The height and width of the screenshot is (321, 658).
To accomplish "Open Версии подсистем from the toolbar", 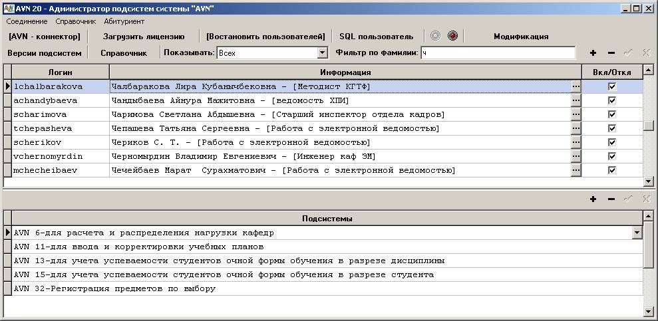I will coord(45,53).
